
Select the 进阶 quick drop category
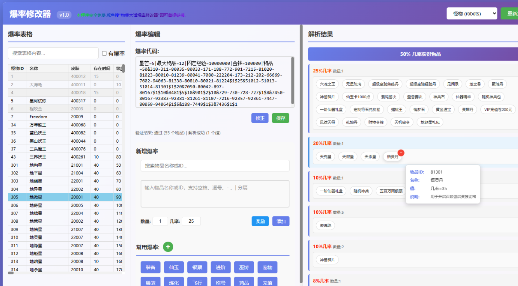(221, 267)
